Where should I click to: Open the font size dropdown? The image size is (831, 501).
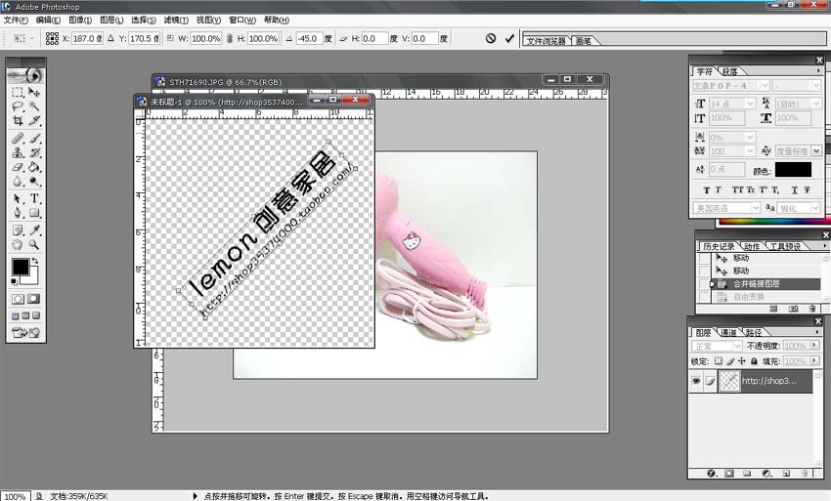point(750,104)
